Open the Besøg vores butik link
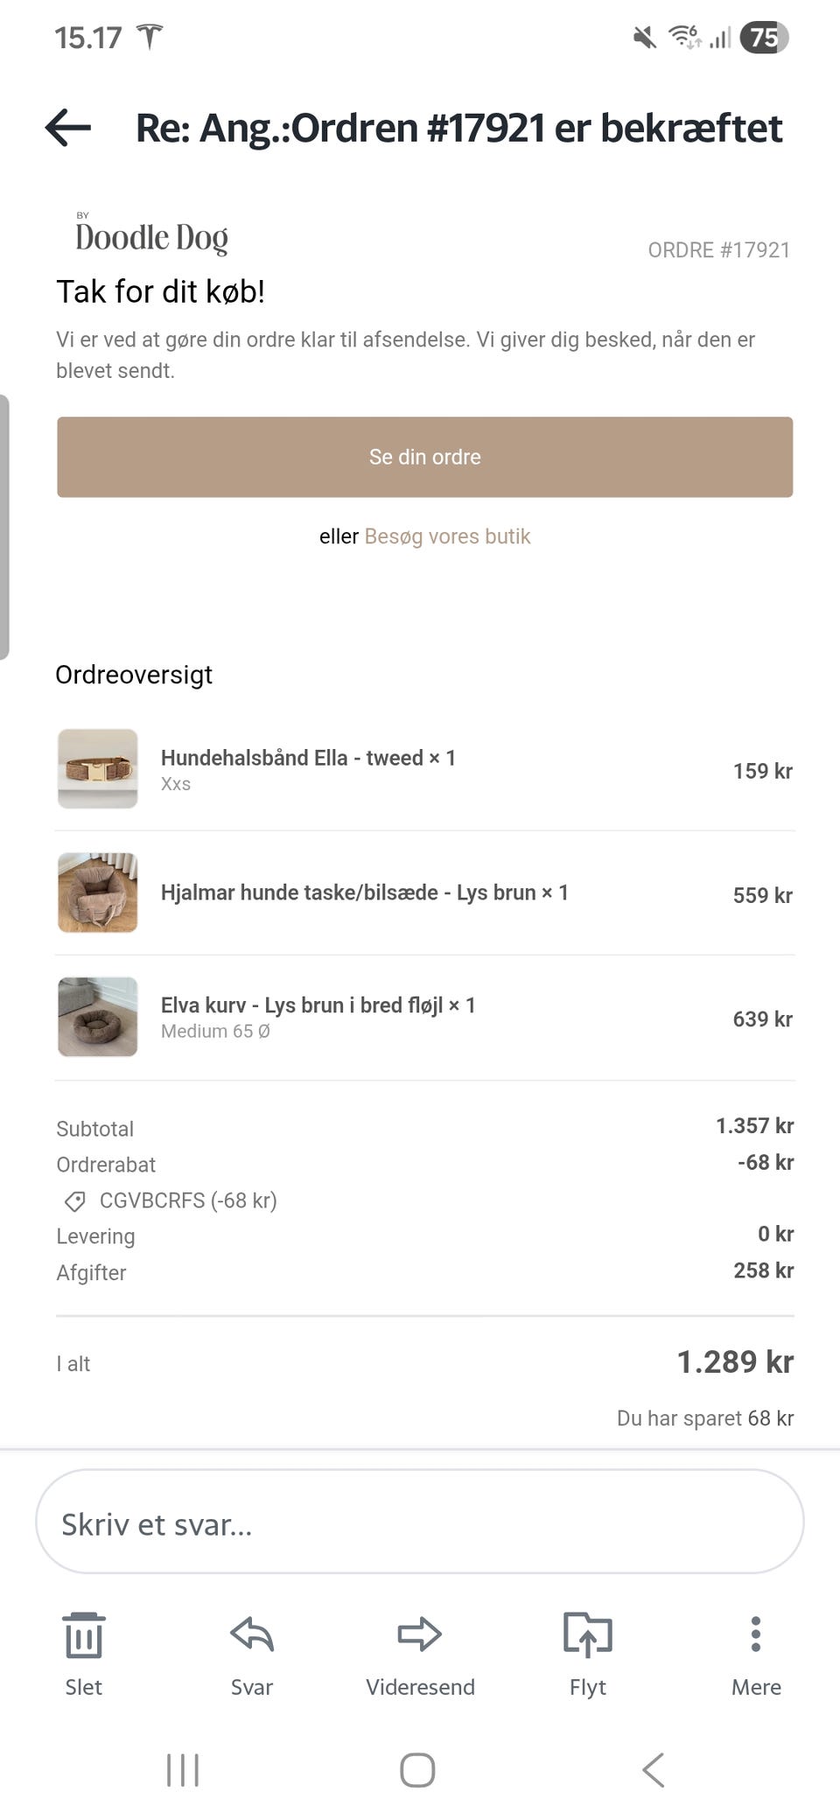 coord(447,536)
